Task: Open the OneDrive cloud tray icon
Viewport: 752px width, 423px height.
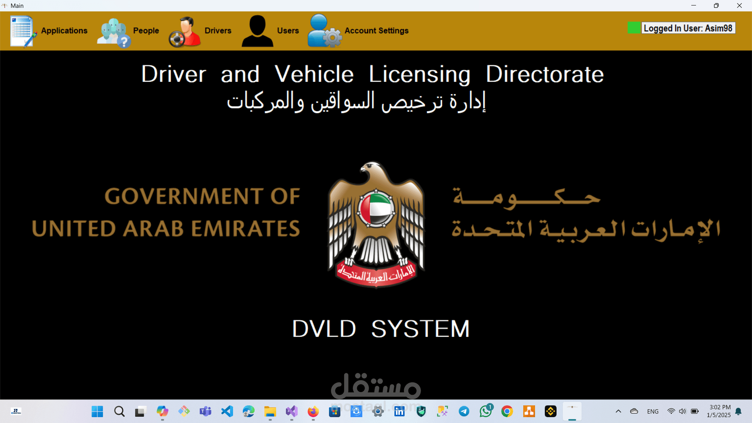Action: click(x=634, y=412)
